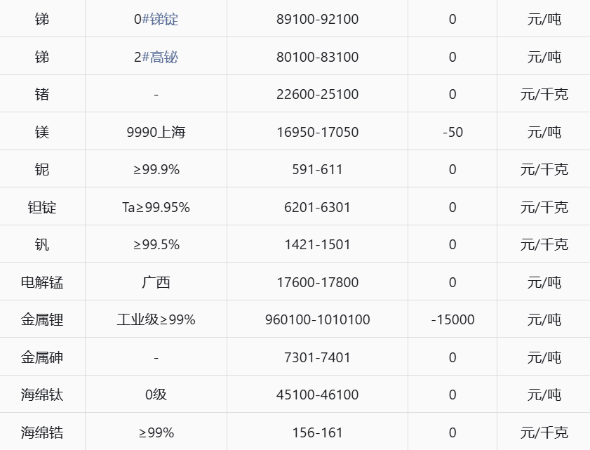The width and height of the screenshot is (590, 450).
Task: Select 电解锰 row name
Action: pos(42,282)
